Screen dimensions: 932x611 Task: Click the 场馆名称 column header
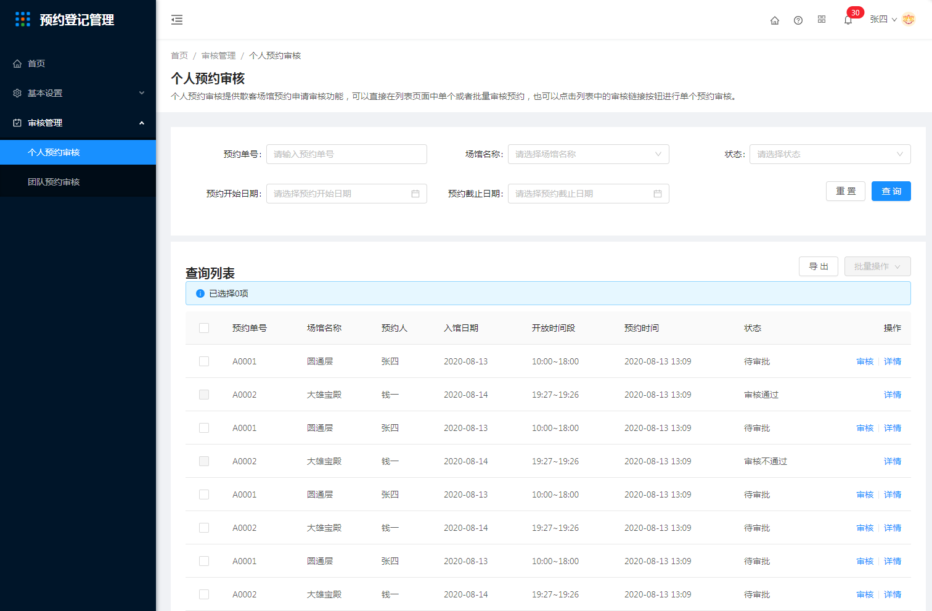(x=324, y=328)
